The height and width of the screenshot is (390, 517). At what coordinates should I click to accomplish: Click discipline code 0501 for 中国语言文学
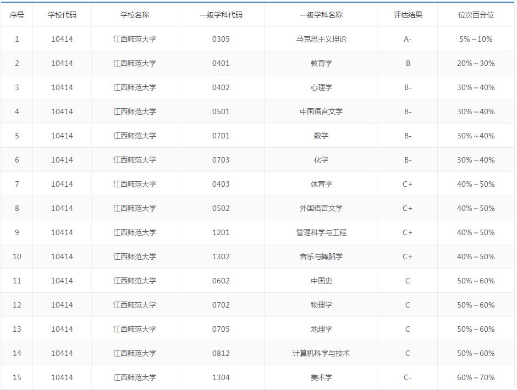pyautogui.click(x=221, y=112)
